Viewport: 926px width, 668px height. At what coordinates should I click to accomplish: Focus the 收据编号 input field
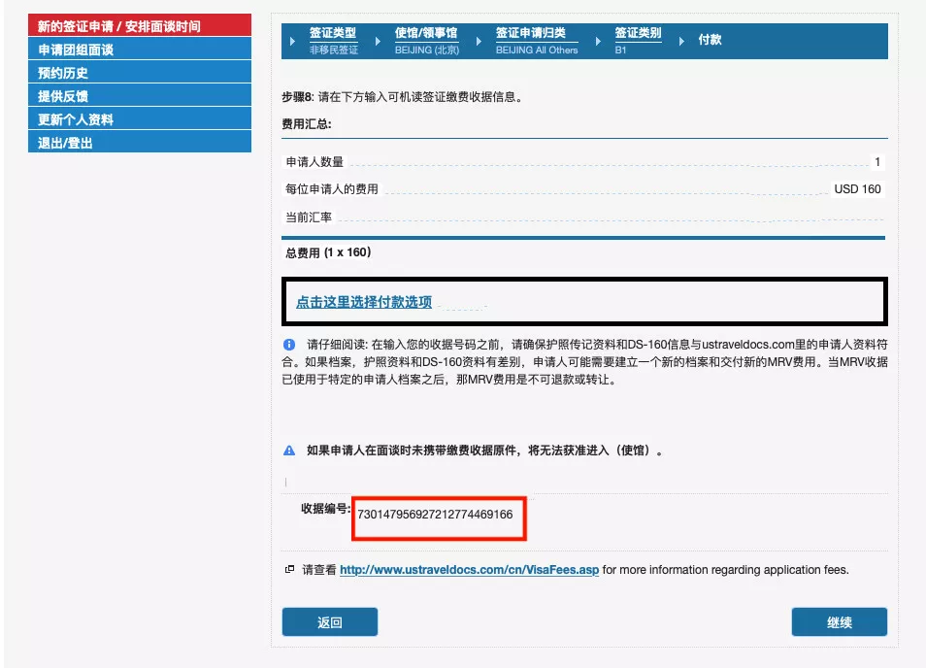pos(439,518)
